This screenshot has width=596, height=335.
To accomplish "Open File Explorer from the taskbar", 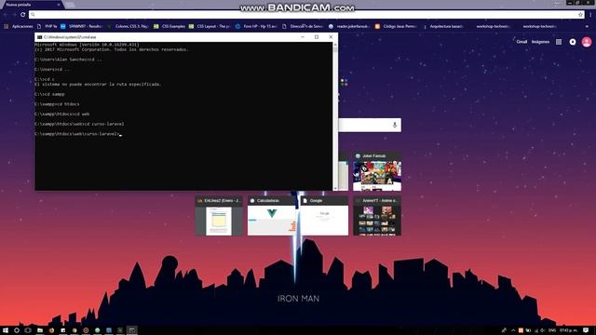I will 39,330.
